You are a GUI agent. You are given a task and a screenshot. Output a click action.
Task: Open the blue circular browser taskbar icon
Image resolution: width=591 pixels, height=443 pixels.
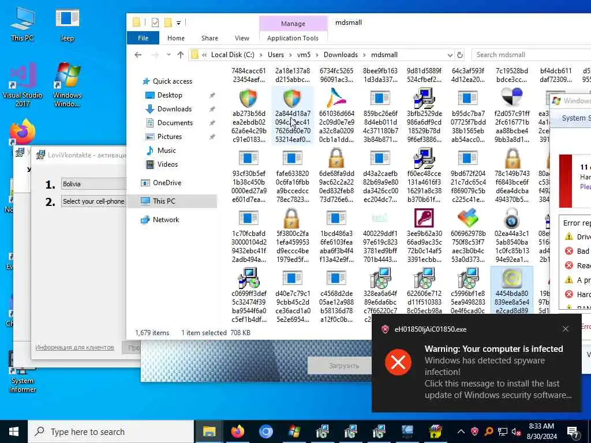tap(265, 431)
